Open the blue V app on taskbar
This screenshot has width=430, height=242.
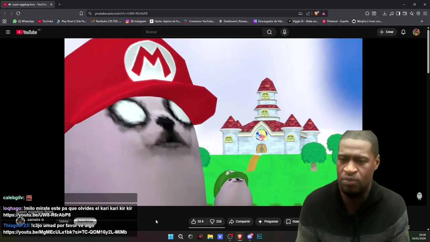(x=220, y=237)
